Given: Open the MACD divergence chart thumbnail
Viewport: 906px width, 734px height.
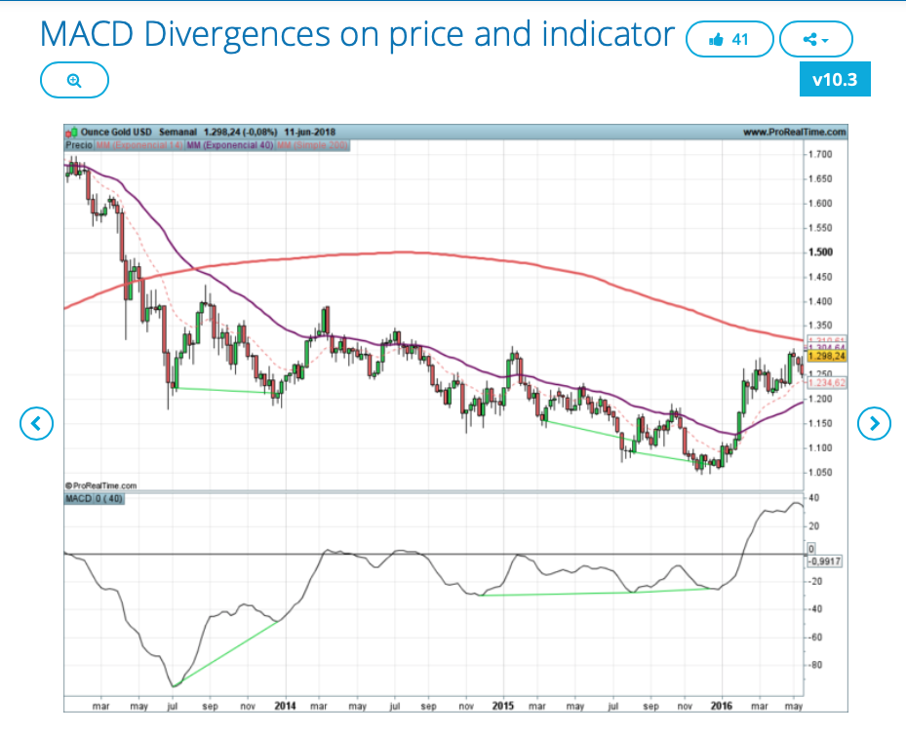Looking at the screenshot, I should tap(455, 417).
